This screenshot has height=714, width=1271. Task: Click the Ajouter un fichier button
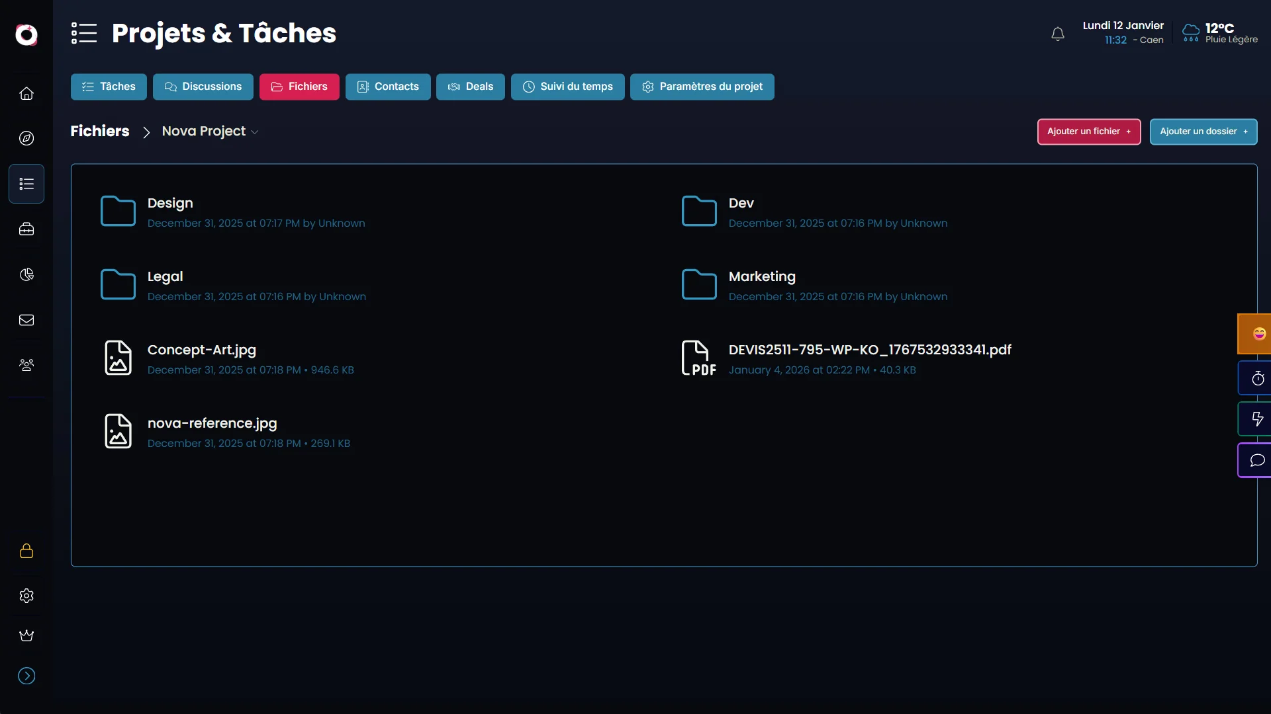(x=1088, y=132)
